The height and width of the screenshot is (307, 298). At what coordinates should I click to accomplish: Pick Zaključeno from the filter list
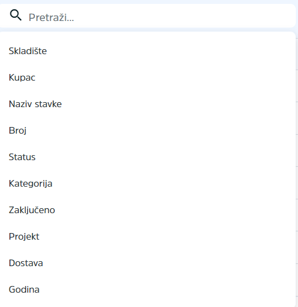click(x=148, y=210)
